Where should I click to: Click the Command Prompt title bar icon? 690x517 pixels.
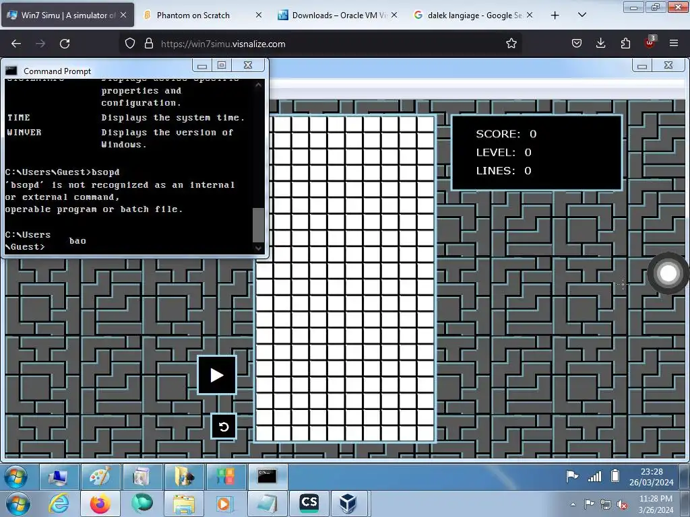[11, 71]
